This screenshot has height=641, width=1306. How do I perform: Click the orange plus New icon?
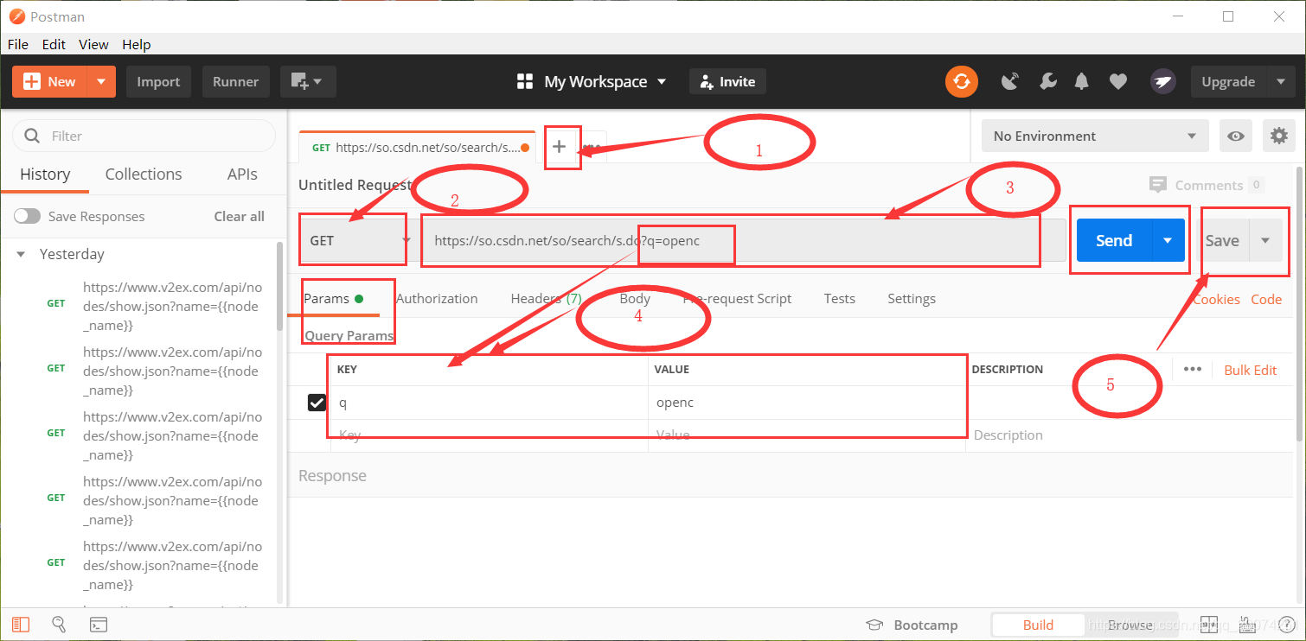[x=32, y=82]
